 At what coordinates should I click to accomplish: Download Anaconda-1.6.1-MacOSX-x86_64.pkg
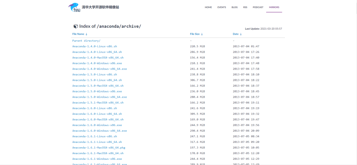coord(99,148)
